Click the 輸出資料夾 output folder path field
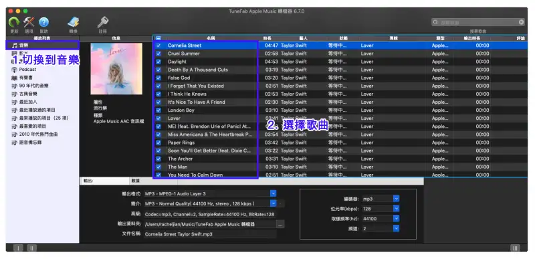 point(210,225)
